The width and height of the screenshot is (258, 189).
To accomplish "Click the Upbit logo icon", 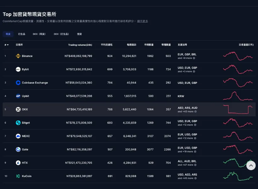I will point(18,96).
